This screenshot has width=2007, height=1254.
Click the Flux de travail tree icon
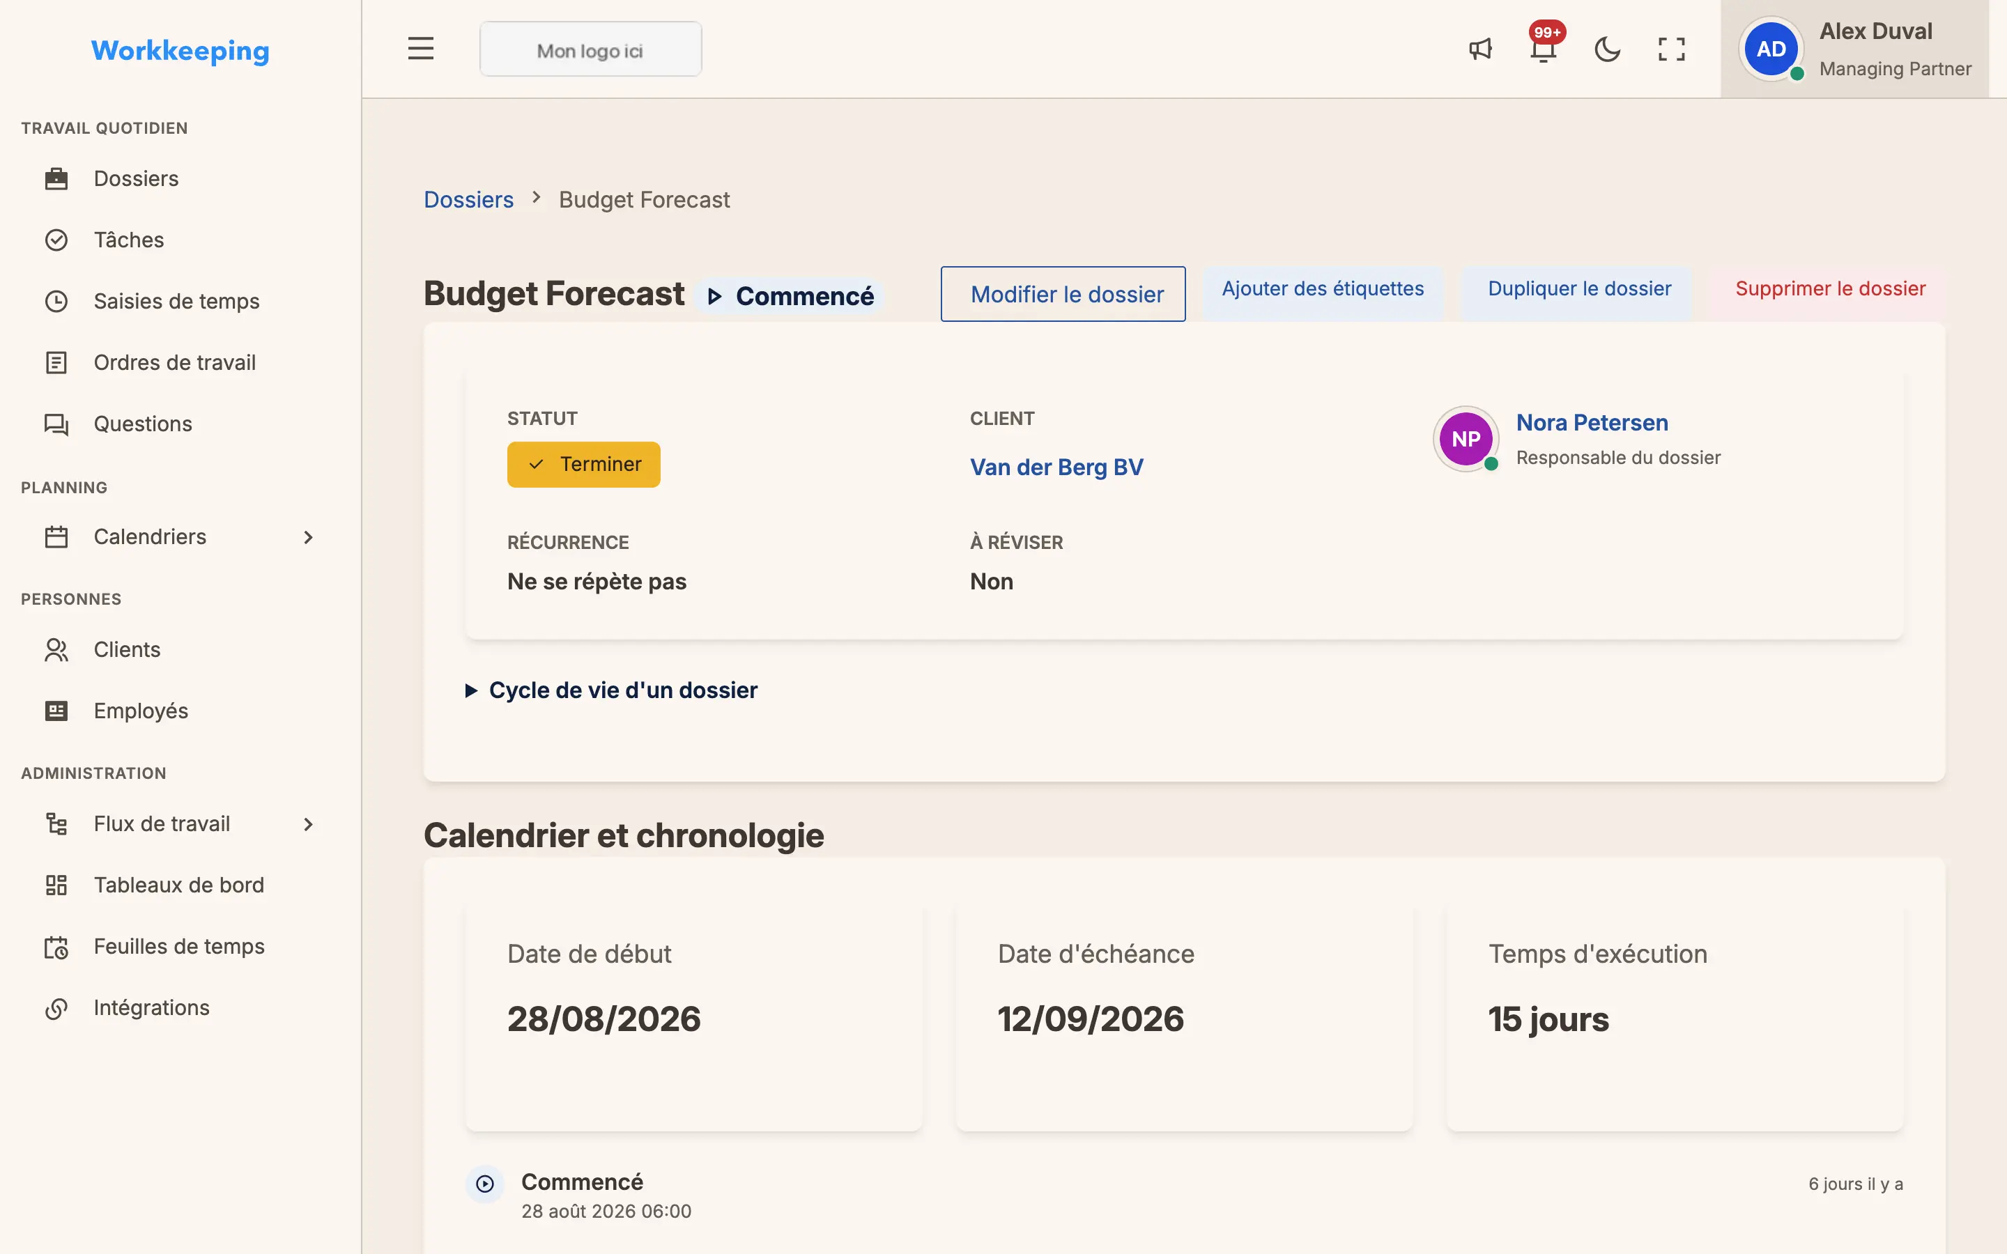[56, 823]
